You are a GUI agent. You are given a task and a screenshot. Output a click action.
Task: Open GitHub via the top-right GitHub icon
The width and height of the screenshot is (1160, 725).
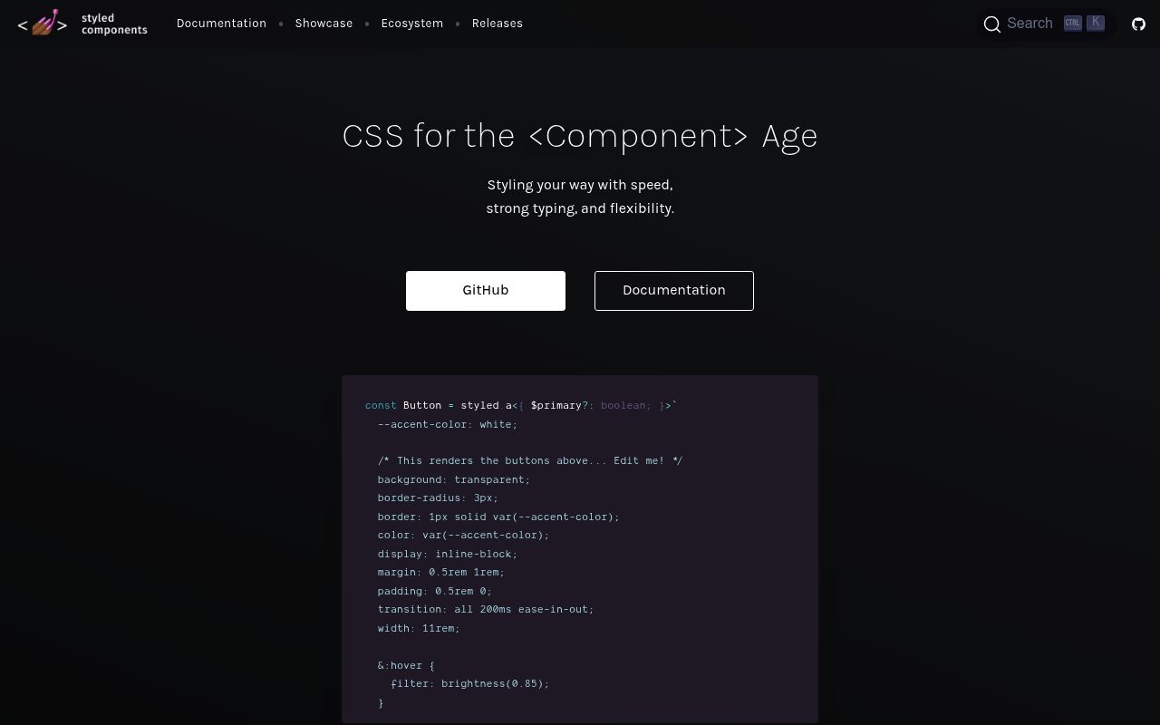(1138, 24)
